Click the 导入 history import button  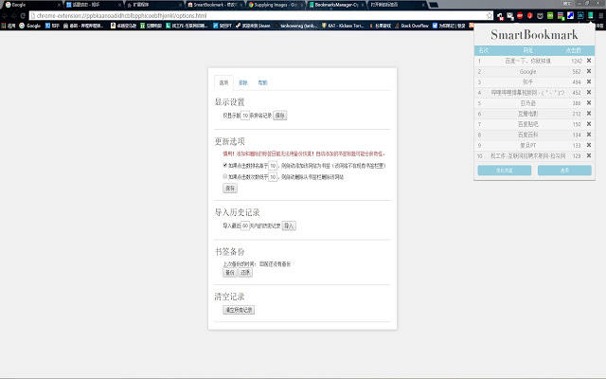tap(289, 226)
